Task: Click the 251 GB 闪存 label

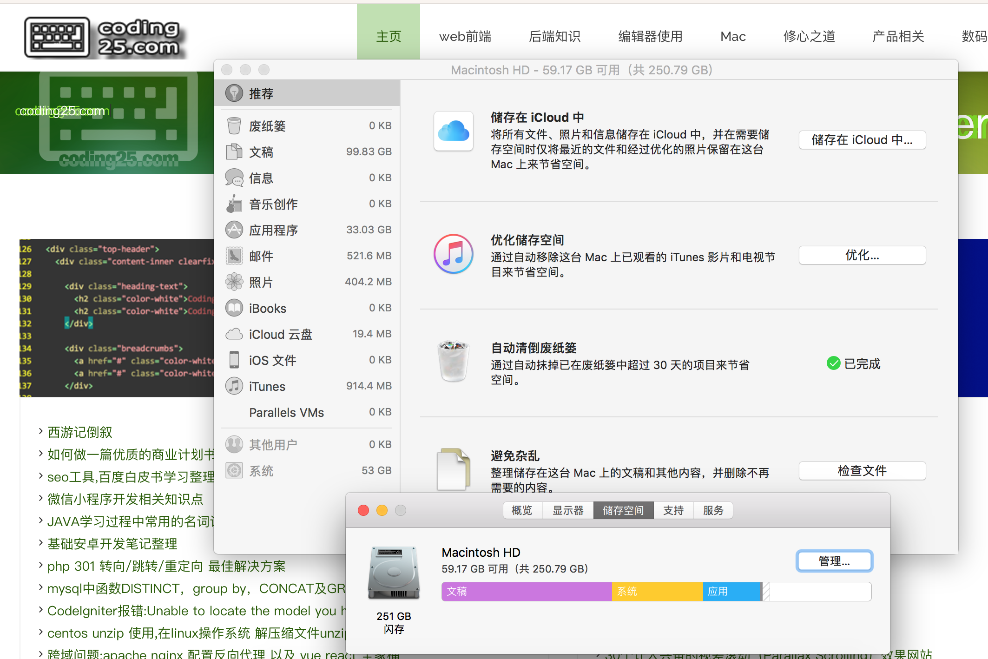Action: [x=394, y=623]
